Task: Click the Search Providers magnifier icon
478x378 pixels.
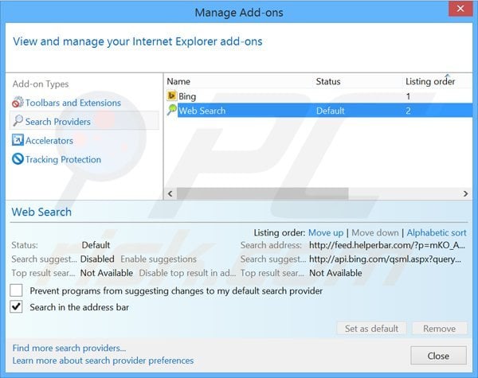Action: coord(18,121)
